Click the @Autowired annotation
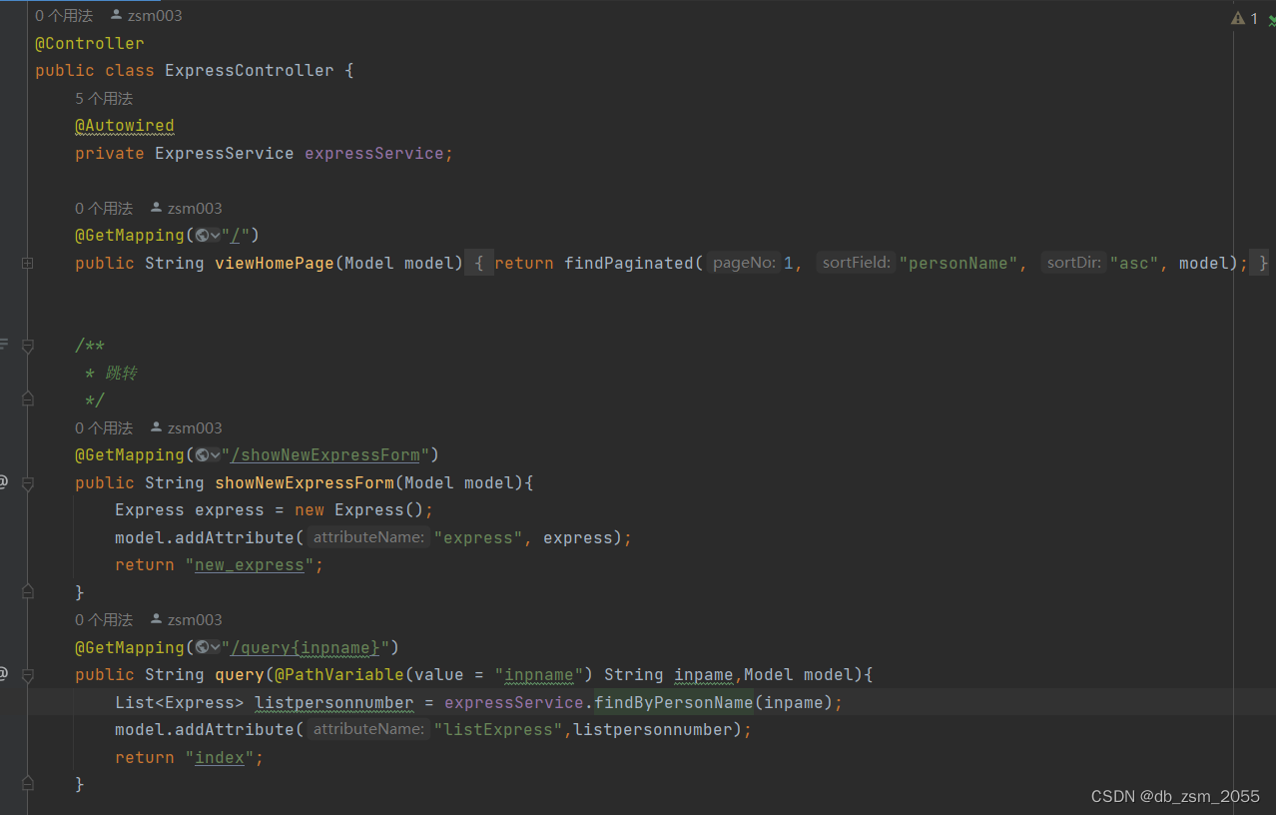Image resolution: width=1276 pixels, height=815 pixels. (125, 126)
